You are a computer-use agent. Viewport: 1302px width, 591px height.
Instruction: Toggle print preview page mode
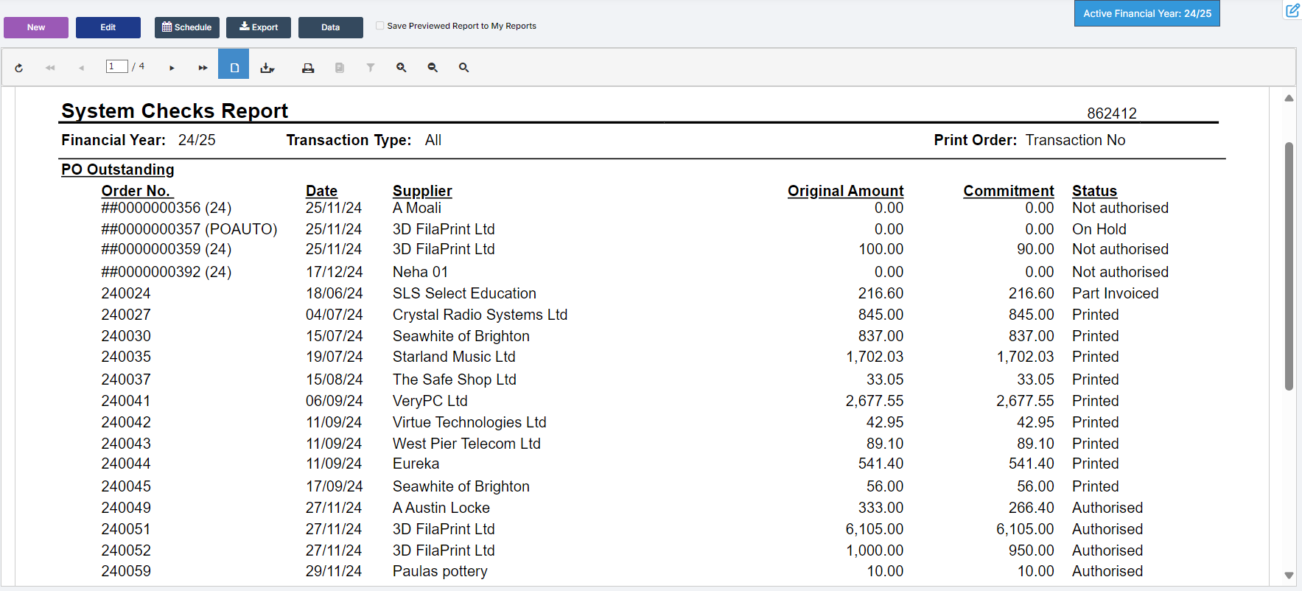(234, 64)
